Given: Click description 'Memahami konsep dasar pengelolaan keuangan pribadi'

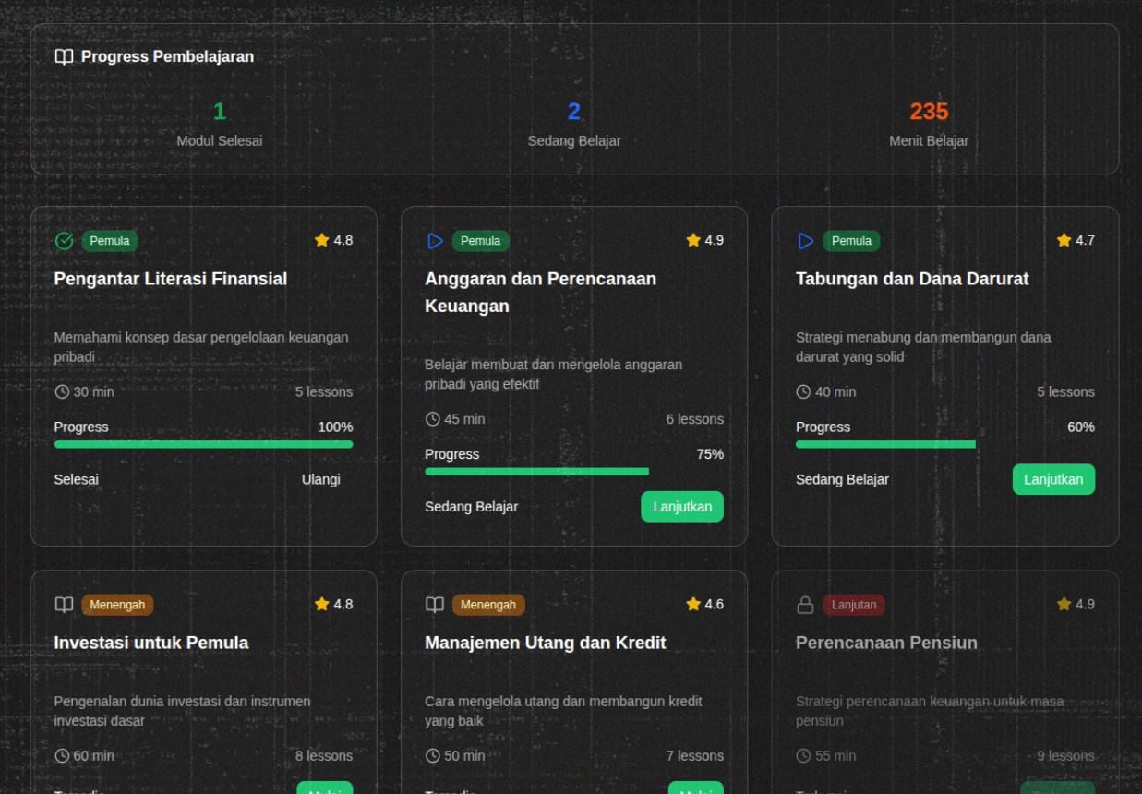Looking at the screenshot, I should [x=201, y=347].
